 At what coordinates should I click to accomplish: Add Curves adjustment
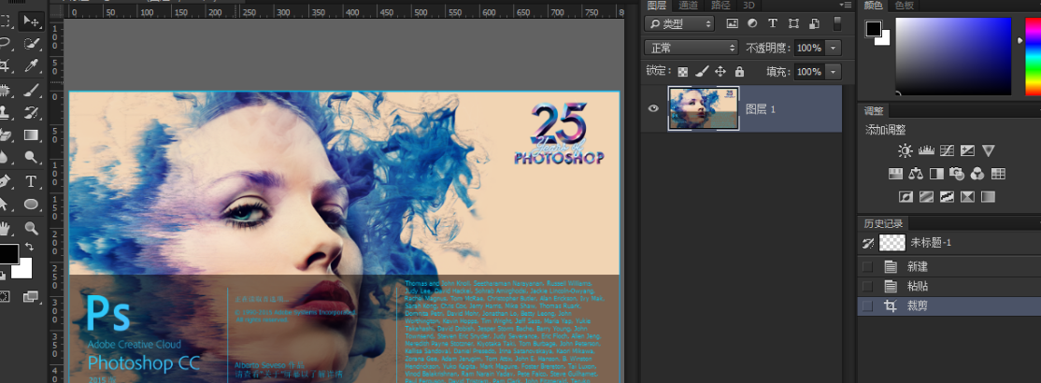948,150
